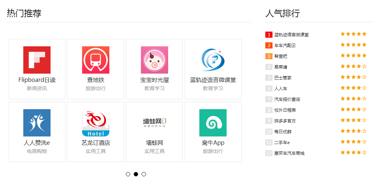This screenshot has width=379, height=181.
Task: Open the Flipboard日读 app icon
Action: coord(37,60)
